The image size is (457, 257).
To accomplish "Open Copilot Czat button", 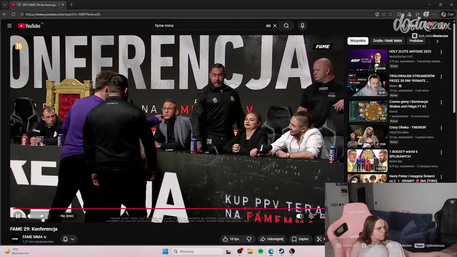I will tap(447, 14).
